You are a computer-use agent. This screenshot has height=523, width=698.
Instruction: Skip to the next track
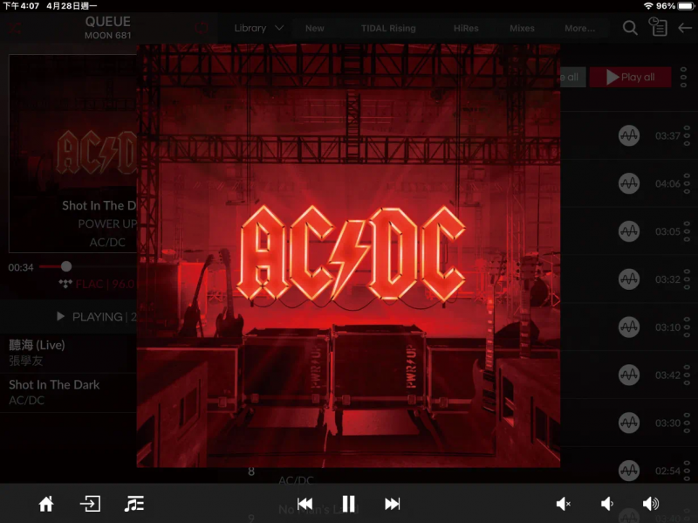[392, 504]
